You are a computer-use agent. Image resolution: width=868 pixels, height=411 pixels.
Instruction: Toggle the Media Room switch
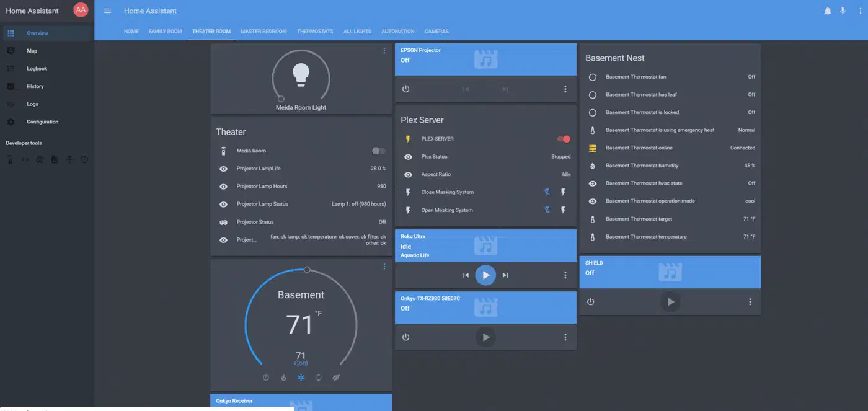pyautogui.click(x=378, y=151)
